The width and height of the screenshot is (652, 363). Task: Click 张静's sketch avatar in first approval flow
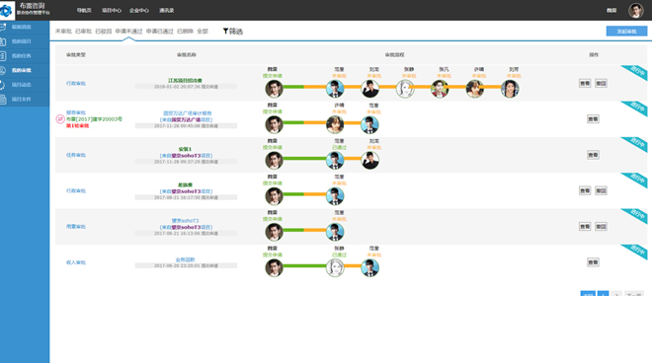405,89
